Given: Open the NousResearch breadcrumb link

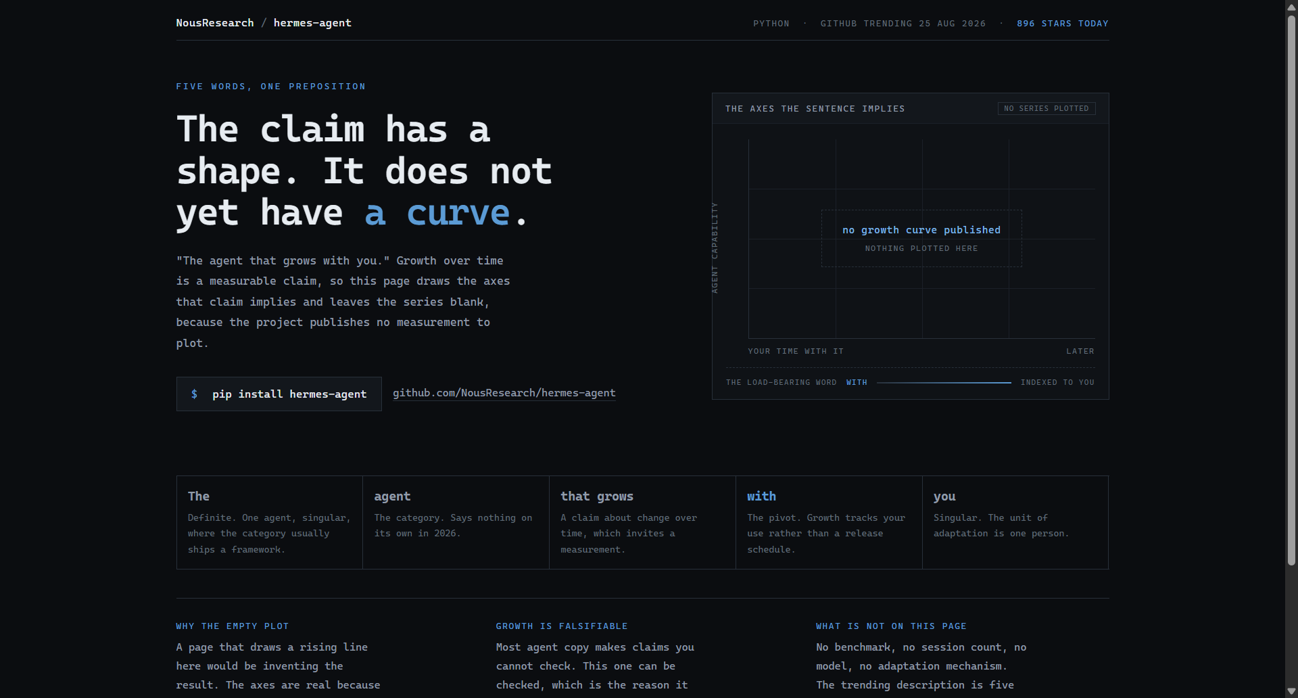Looking at the screenshot, I should pyautogui.click(x=215, y=23).
